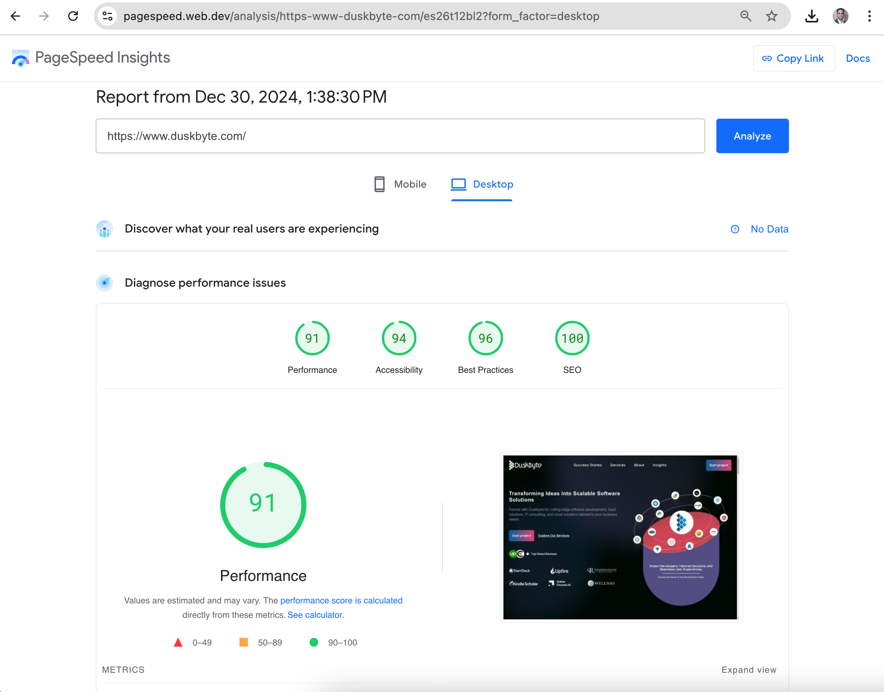This screenshot has width=884, height=692.
Task: Open the Chrome three-dot menu
Action: click(x=869, y=16)
